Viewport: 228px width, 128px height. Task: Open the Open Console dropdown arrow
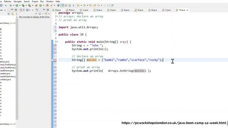click(x=49, y=14)
